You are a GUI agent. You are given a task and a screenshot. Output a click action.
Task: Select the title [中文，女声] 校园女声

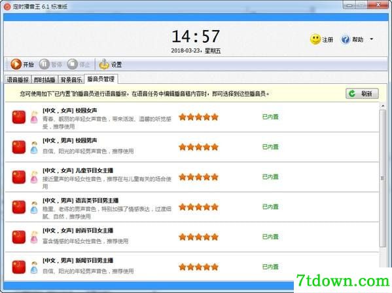click(70, 110)
